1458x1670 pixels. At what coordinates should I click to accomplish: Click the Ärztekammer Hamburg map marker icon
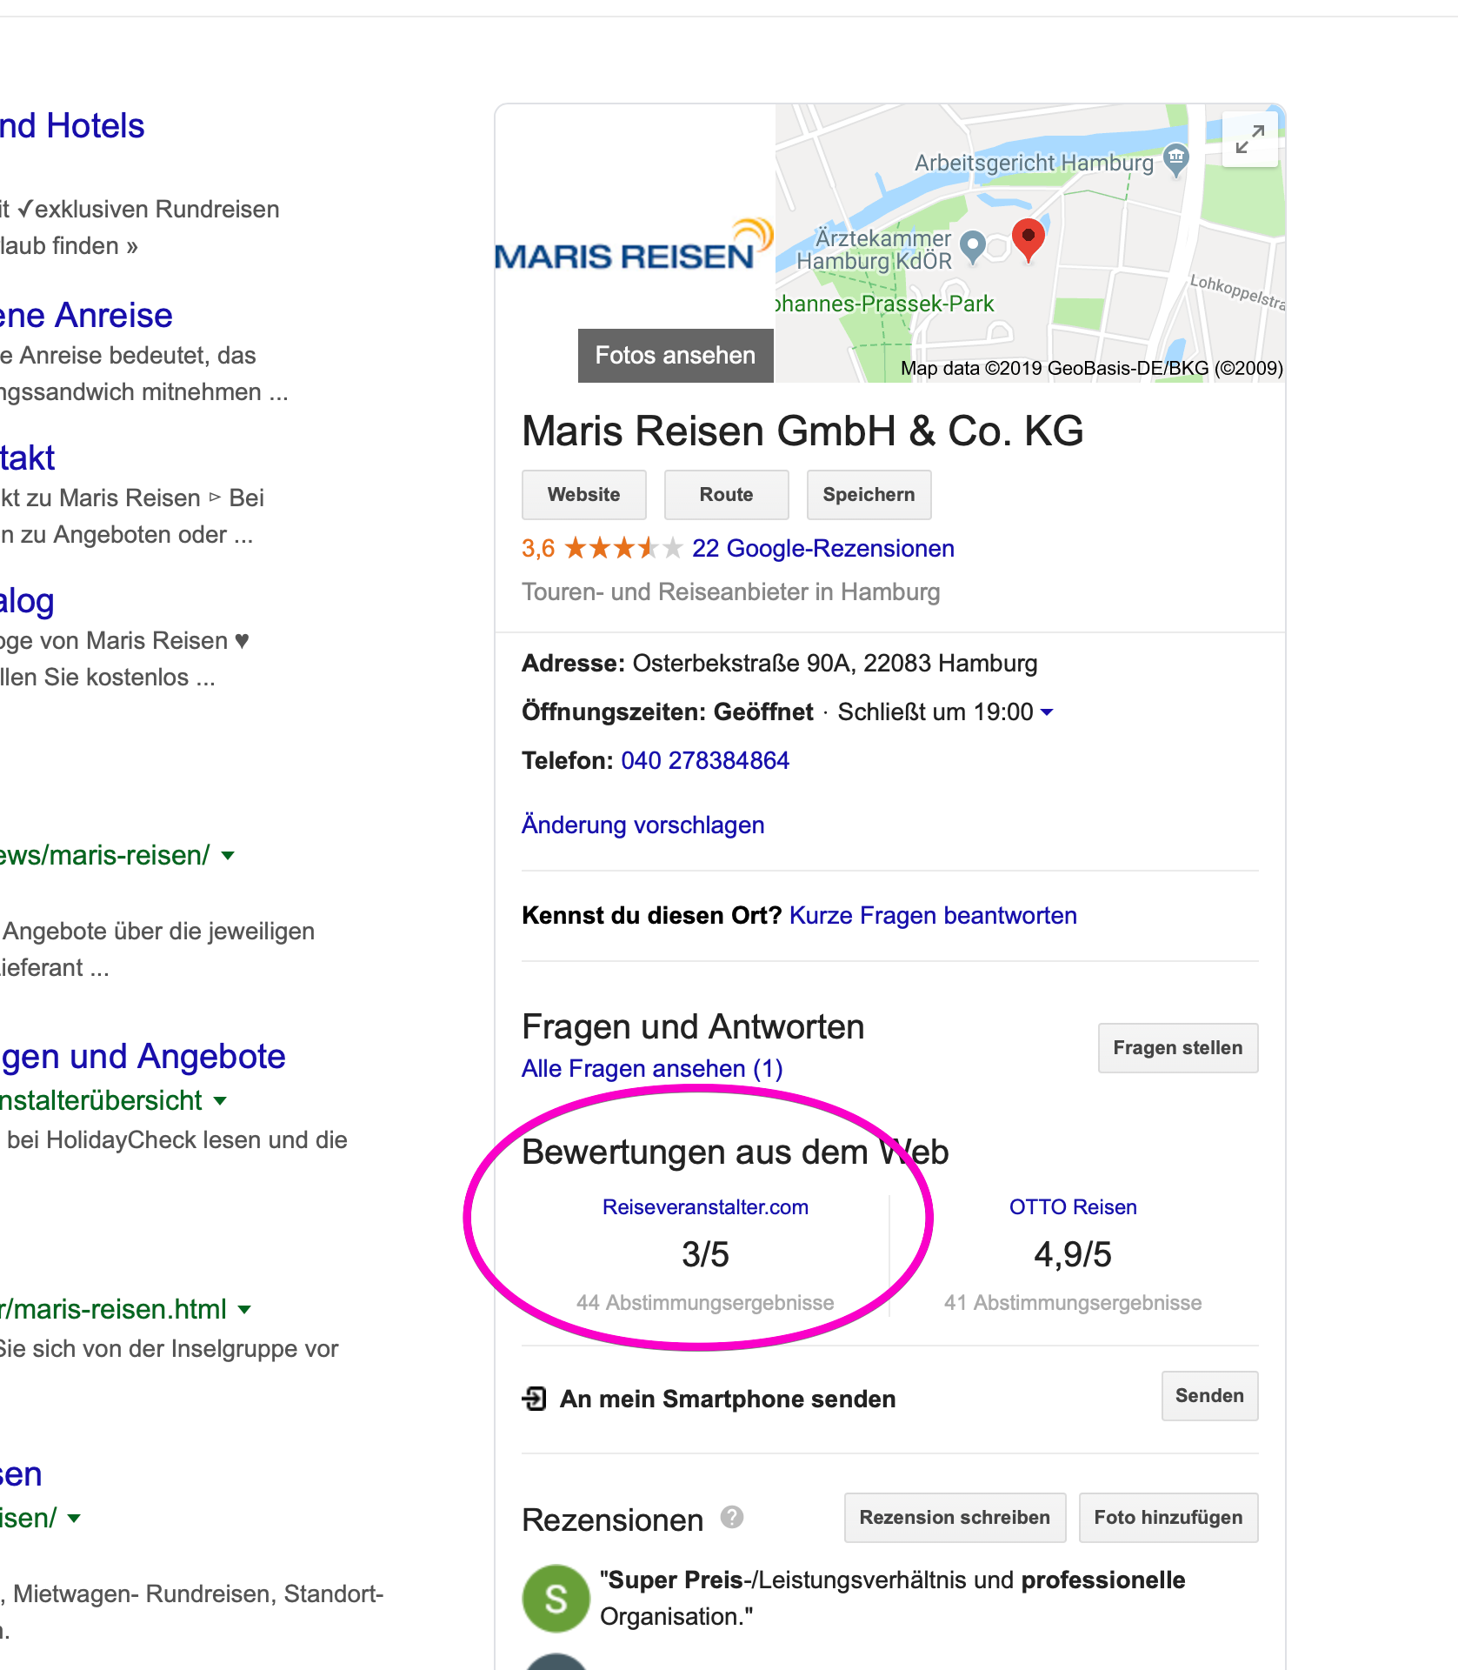click(x=975, y=247)
